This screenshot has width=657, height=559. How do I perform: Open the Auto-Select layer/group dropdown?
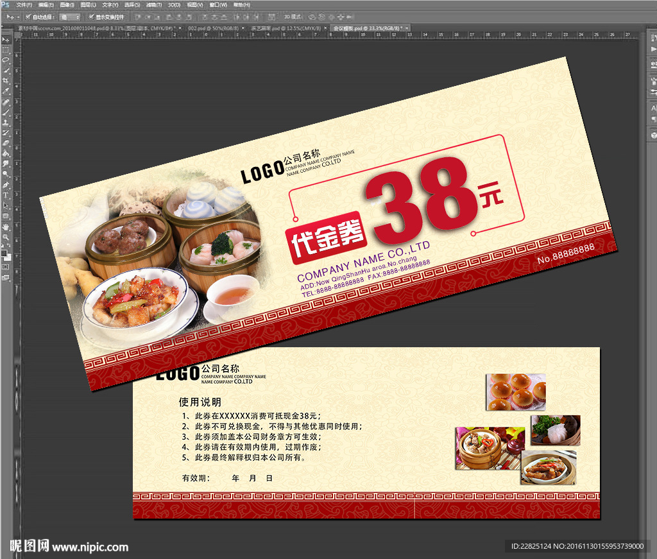69,17
